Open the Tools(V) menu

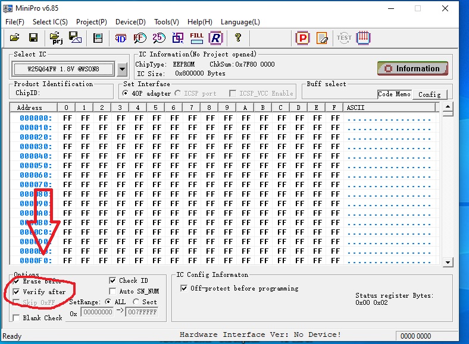pyautogui.click(x=166, y=22)
